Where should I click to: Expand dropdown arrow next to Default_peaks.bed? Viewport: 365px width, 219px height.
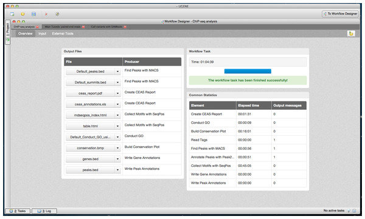point(117,72)
